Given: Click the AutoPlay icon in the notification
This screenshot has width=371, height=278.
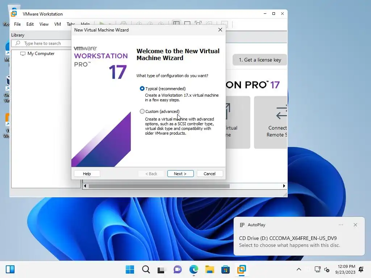Looking at the screenshot, I should click(242, 225).
